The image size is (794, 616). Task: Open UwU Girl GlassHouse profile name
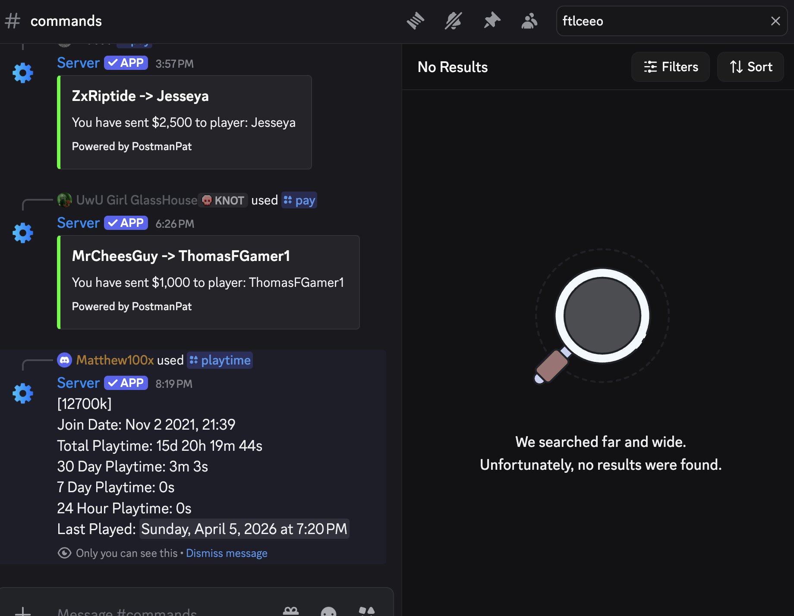(x=136, y=200)
